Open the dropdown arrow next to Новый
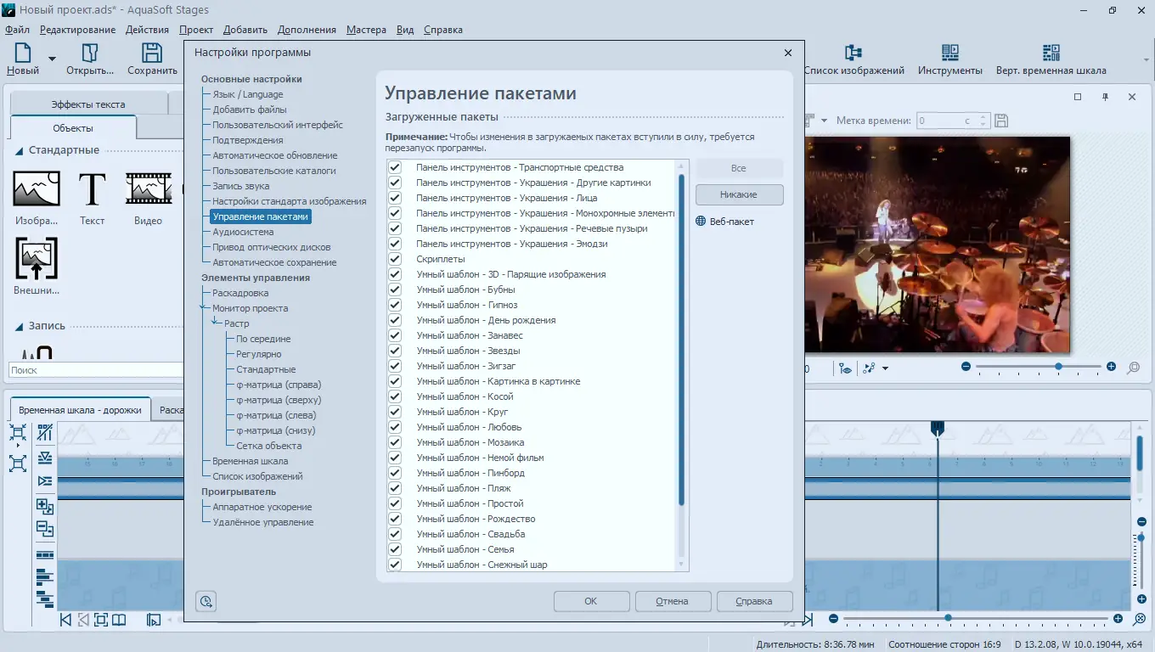1155x652 pixels. [52, 59]
